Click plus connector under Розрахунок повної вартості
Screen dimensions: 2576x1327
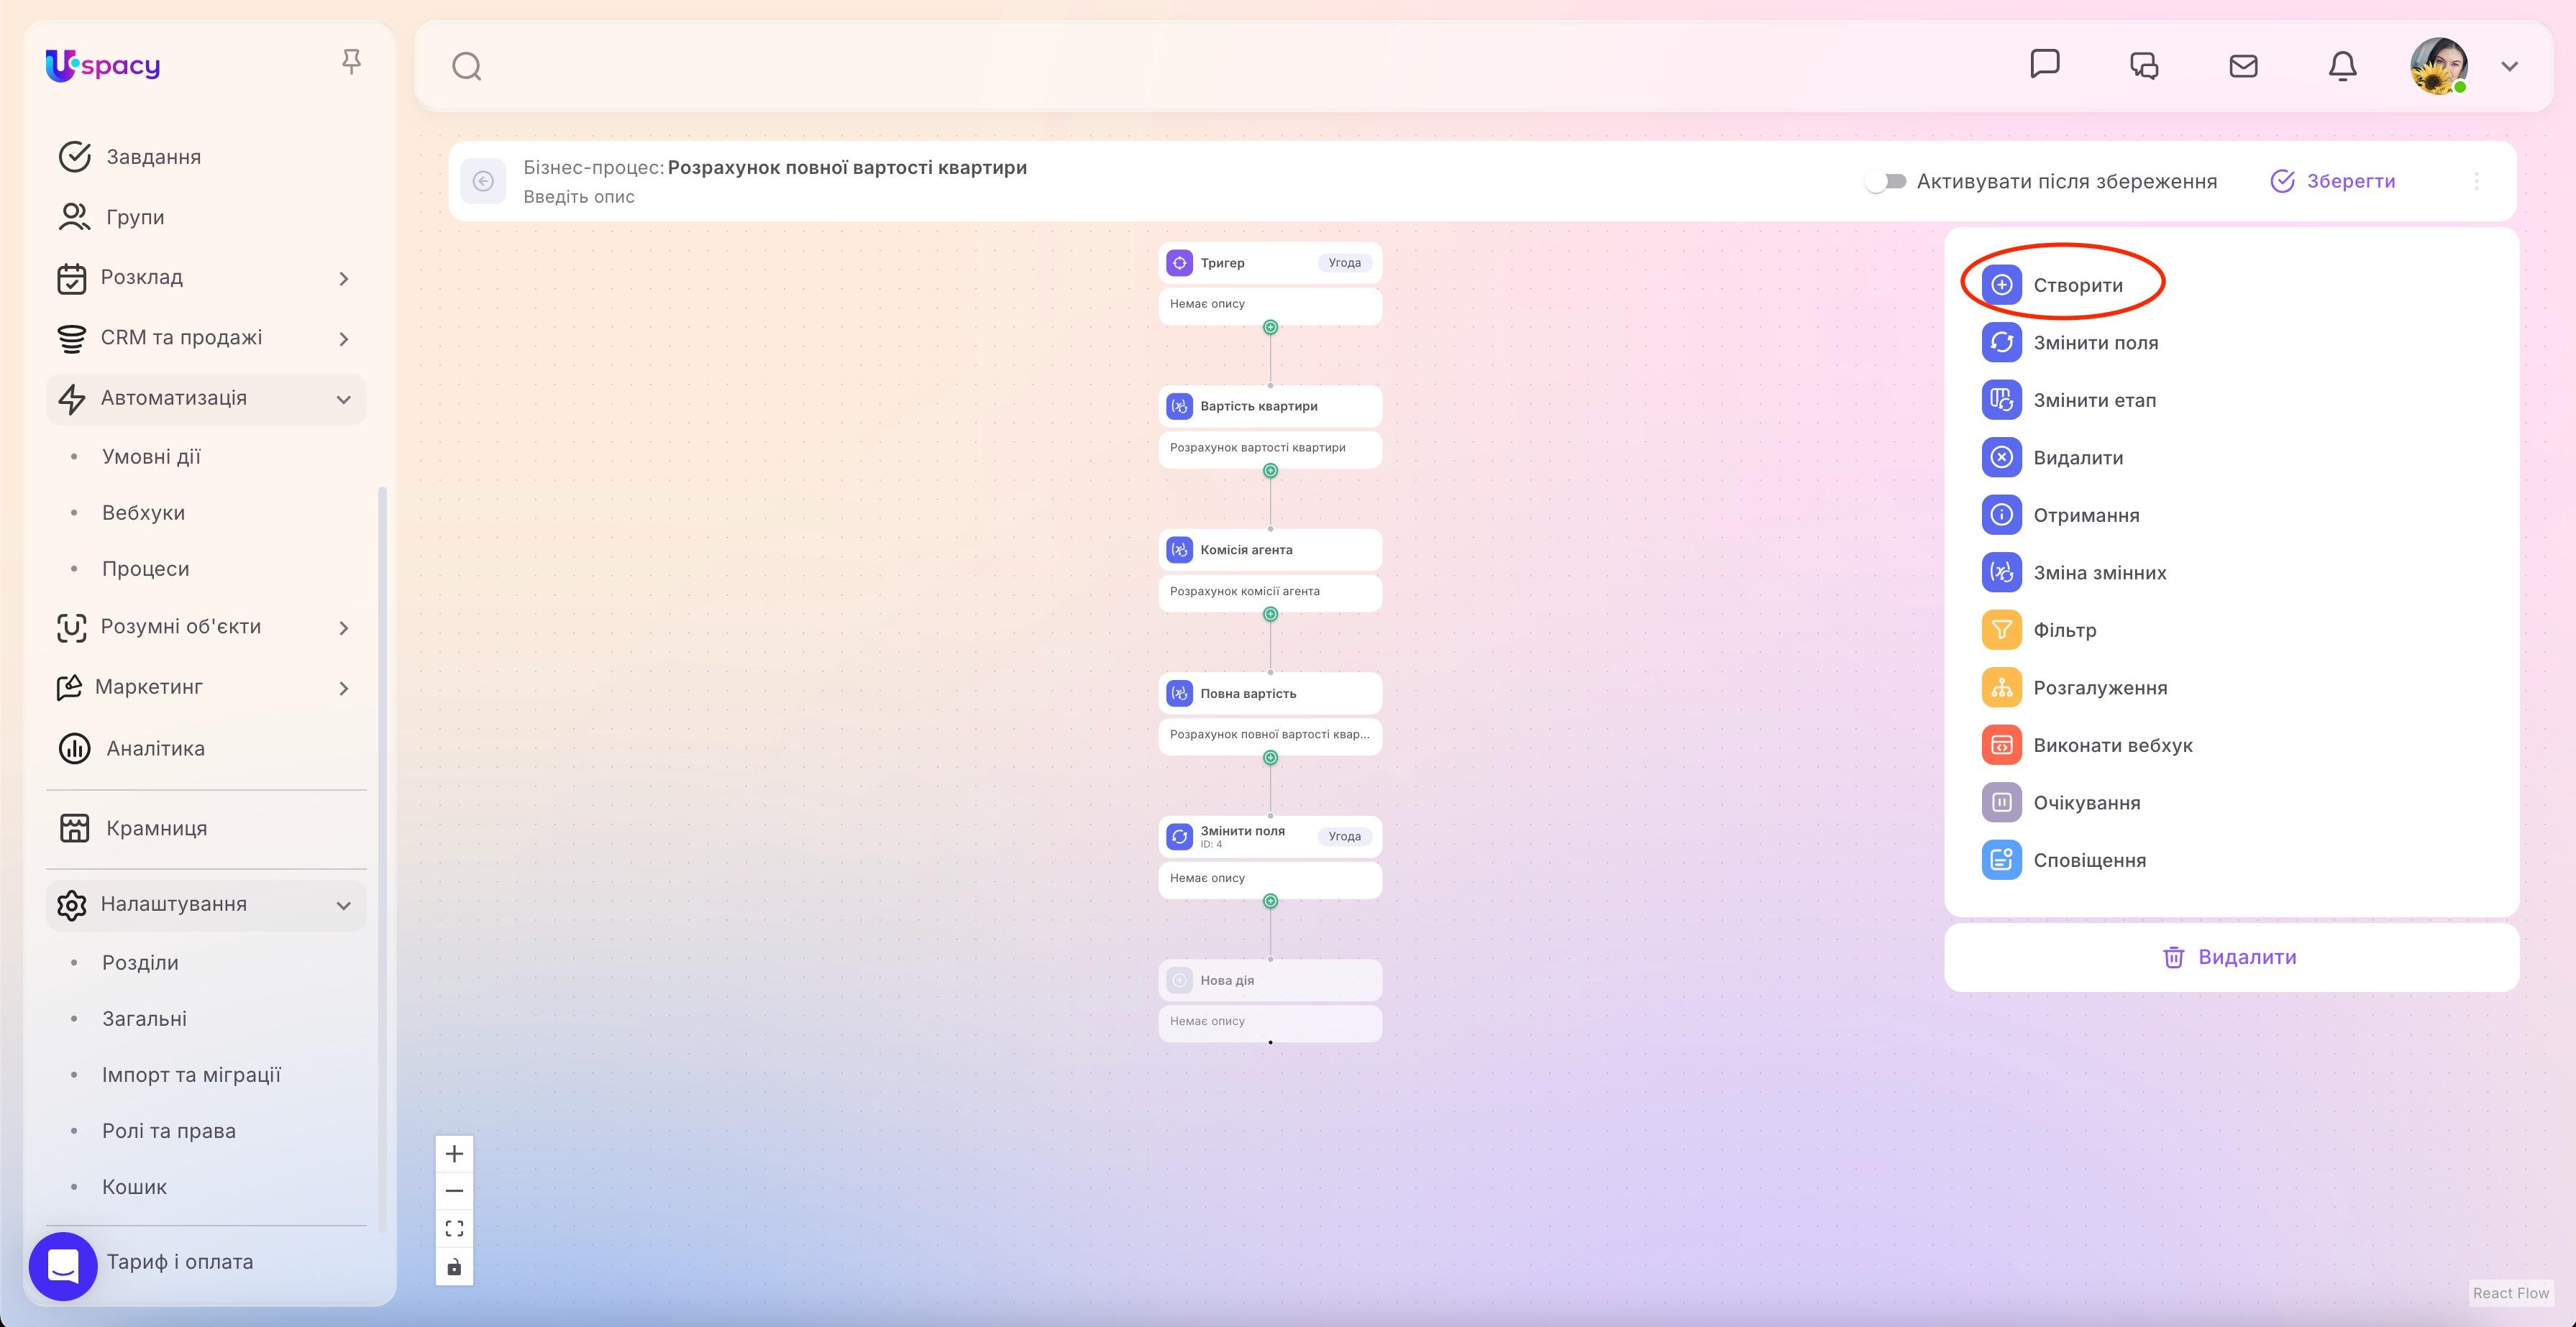1270,758
